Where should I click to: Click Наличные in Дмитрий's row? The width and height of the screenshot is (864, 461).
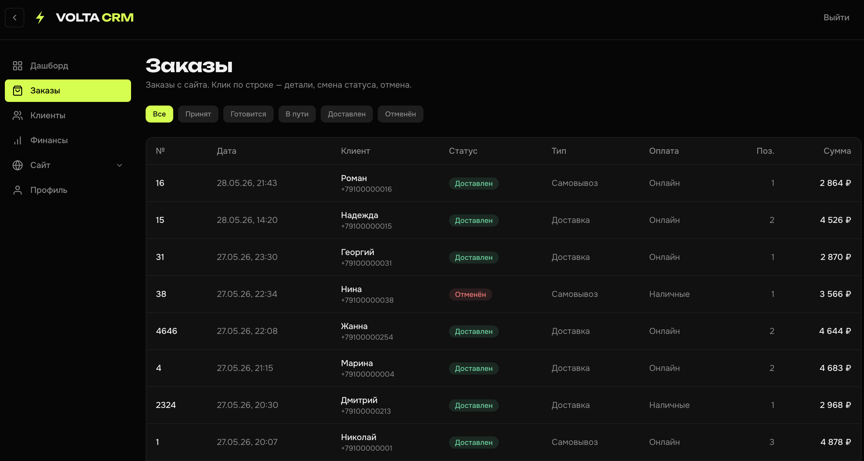[669, 405]
